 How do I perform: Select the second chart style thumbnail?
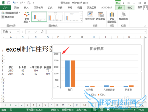tap(55, 17)
